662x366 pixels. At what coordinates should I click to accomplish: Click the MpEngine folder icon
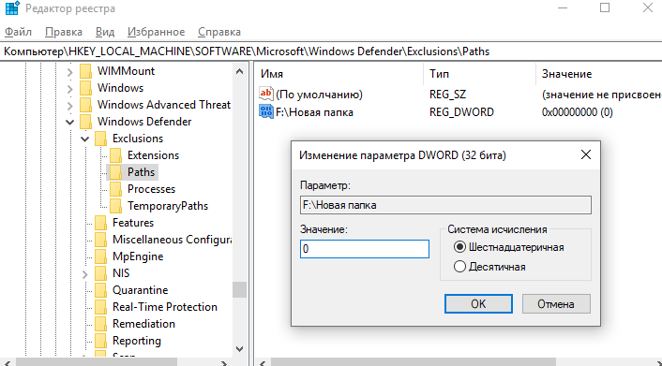pyautogui.click(x=101, y=256)
